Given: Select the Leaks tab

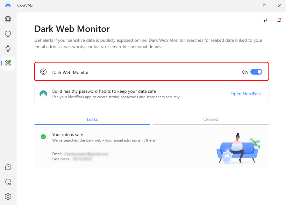Looking at the screenshot, I should (92, 119).
